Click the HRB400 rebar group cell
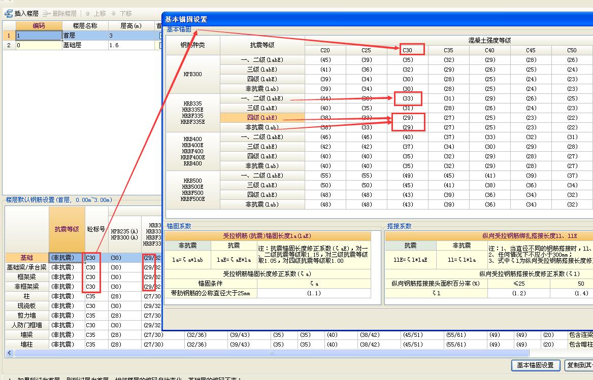The height and width of the screenshot is (380, 593). coord(193,151)
